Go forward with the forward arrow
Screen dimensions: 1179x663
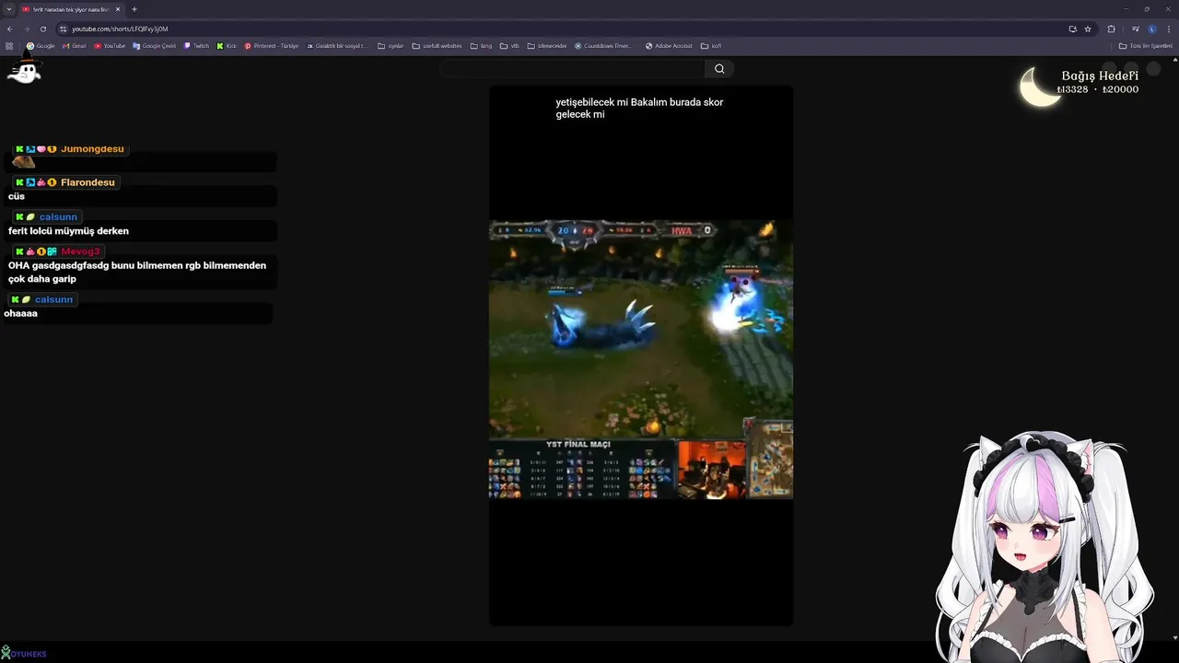[26, 29]
